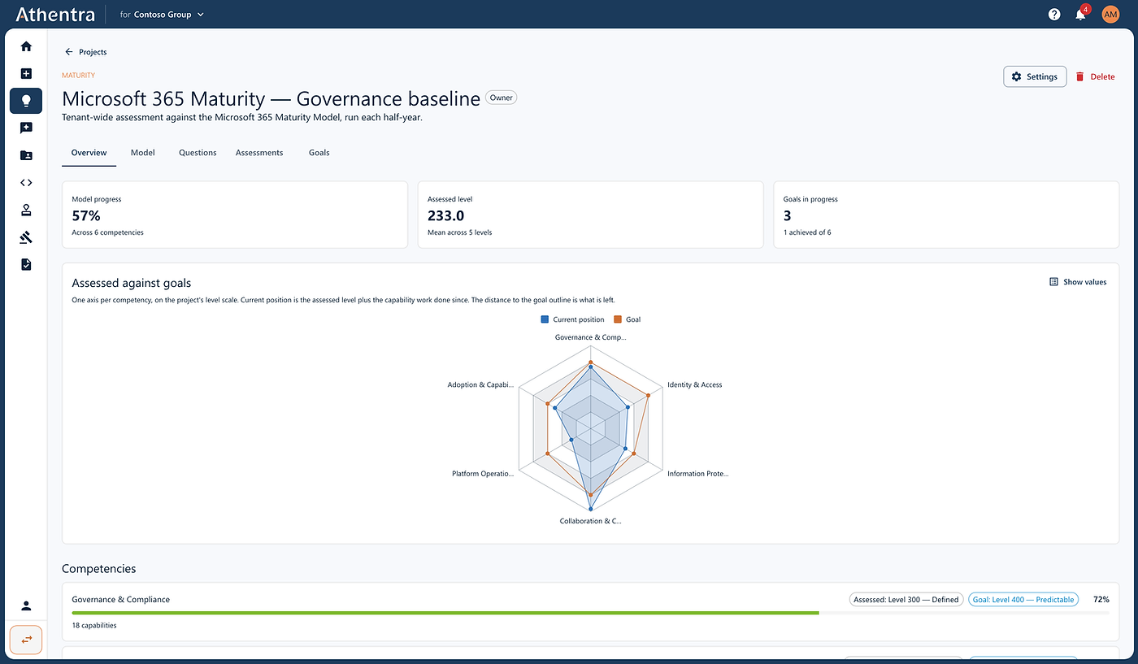The image size is (1138, 664).
Task: Open the document checkmark sidebar icon
Action: click(x=26, y=264)
